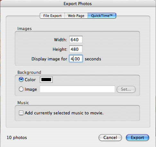Select the Color background radio button
The image size is (156, 147).
pos(21,80)
